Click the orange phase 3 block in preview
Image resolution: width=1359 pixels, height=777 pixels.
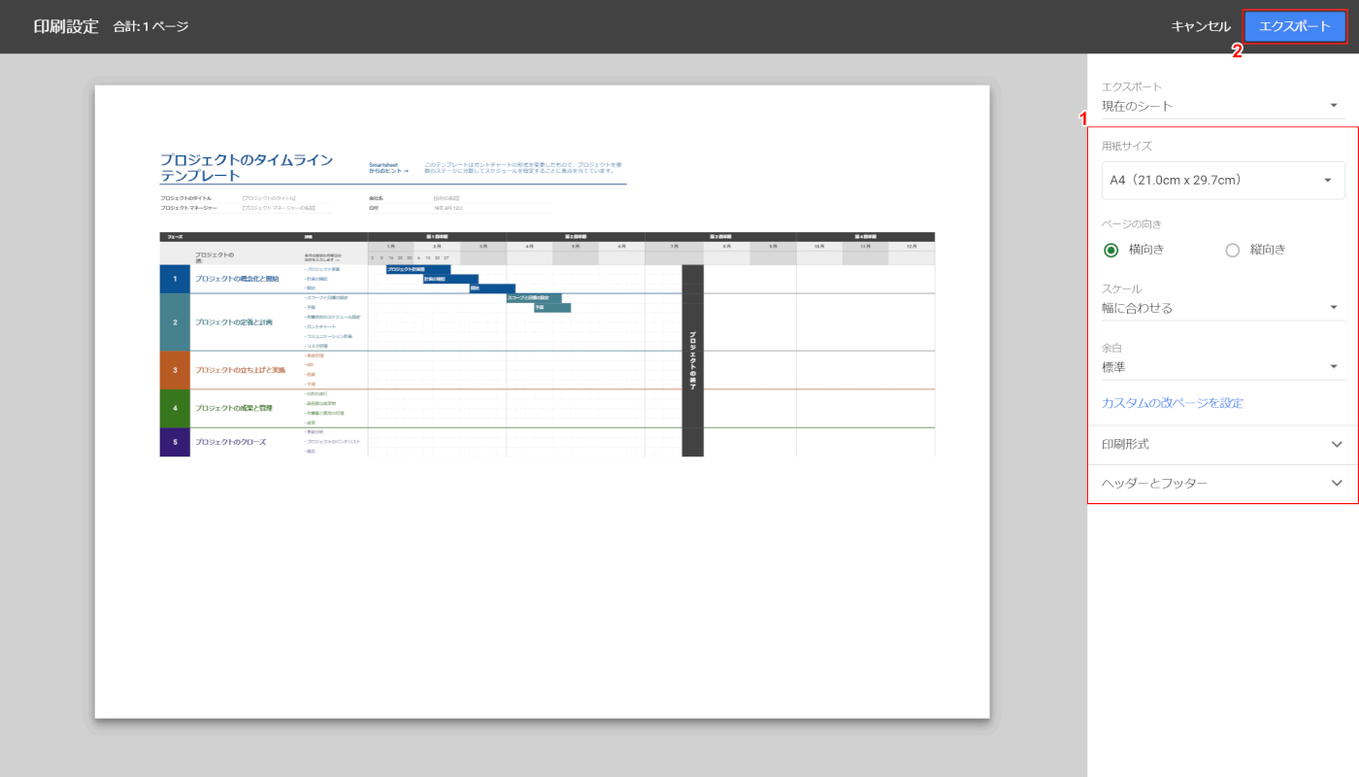coord(175,370)
